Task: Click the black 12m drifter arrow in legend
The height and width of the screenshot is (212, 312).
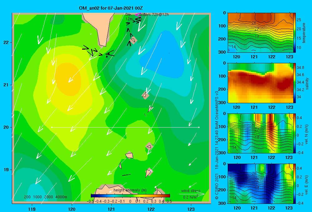Action: [x=138, y=19]
